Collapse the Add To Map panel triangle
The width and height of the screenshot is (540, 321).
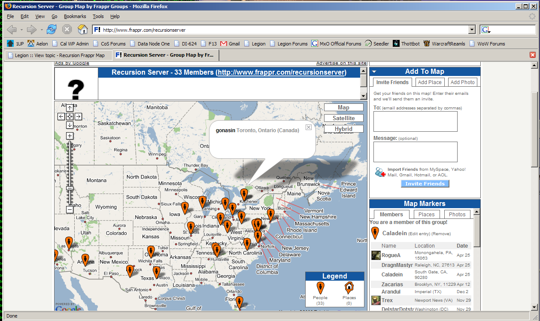(374, 72)
